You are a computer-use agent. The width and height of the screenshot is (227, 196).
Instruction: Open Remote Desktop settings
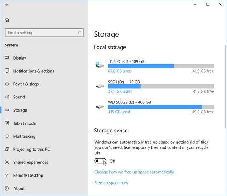point(28,175)
